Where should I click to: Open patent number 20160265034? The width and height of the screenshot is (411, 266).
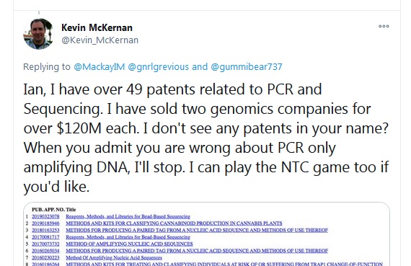click(x=45, y=251)
